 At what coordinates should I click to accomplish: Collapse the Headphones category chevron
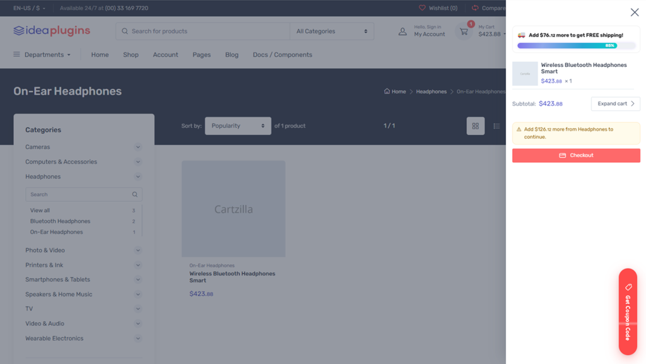(138, 177)
